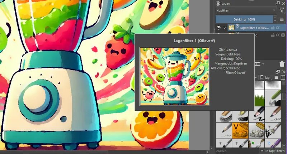This screenshot has height=154, width=287.
Task: Select the bottom row second paintbrush preset
Action: tap(240, 143)
